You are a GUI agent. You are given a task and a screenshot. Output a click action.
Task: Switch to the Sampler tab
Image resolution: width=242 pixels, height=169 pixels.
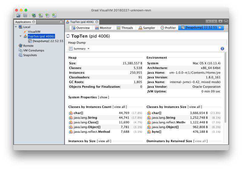(147, 28)
